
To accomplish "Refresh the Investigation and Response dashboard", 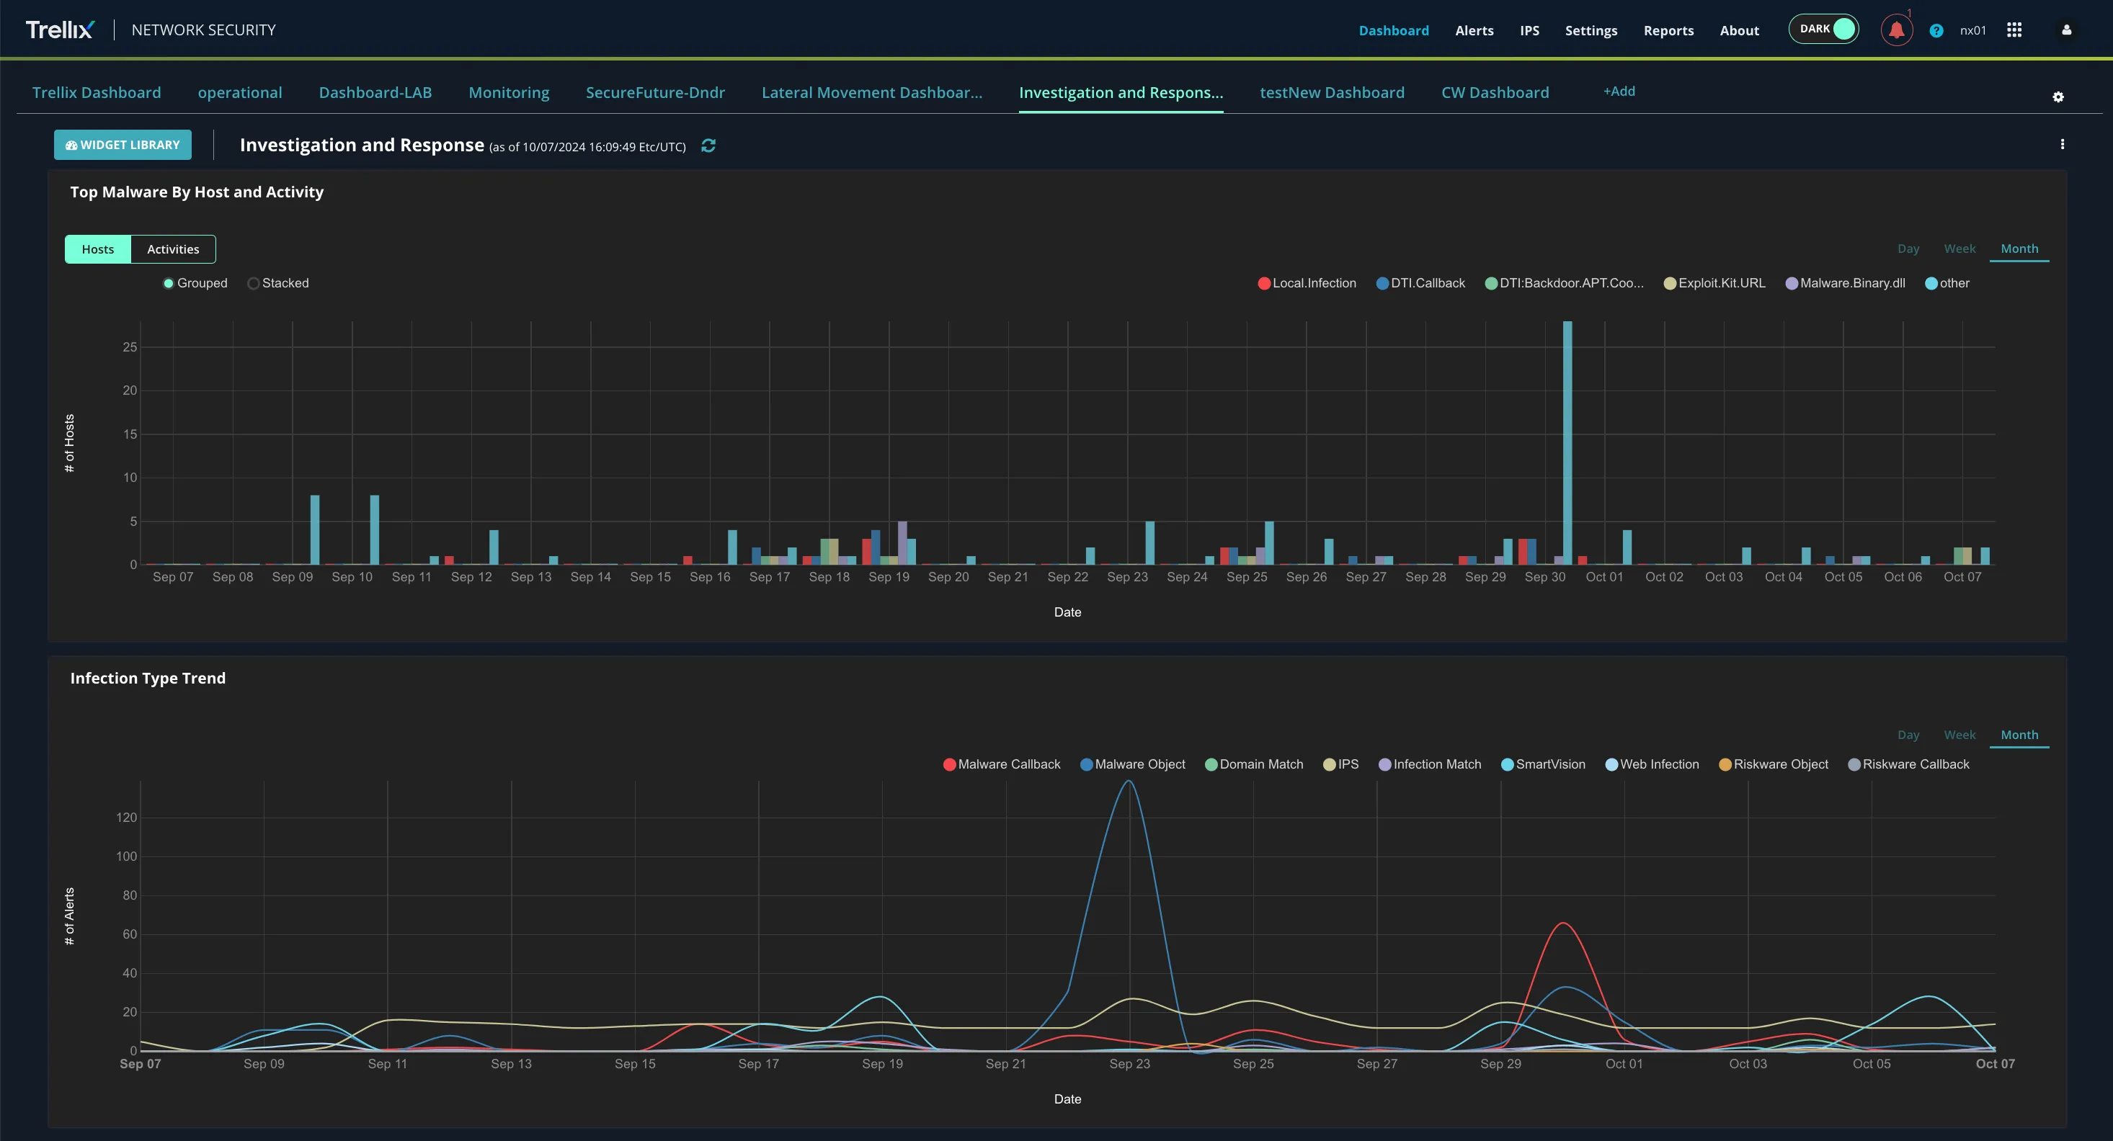I will [x=708, y=145].
